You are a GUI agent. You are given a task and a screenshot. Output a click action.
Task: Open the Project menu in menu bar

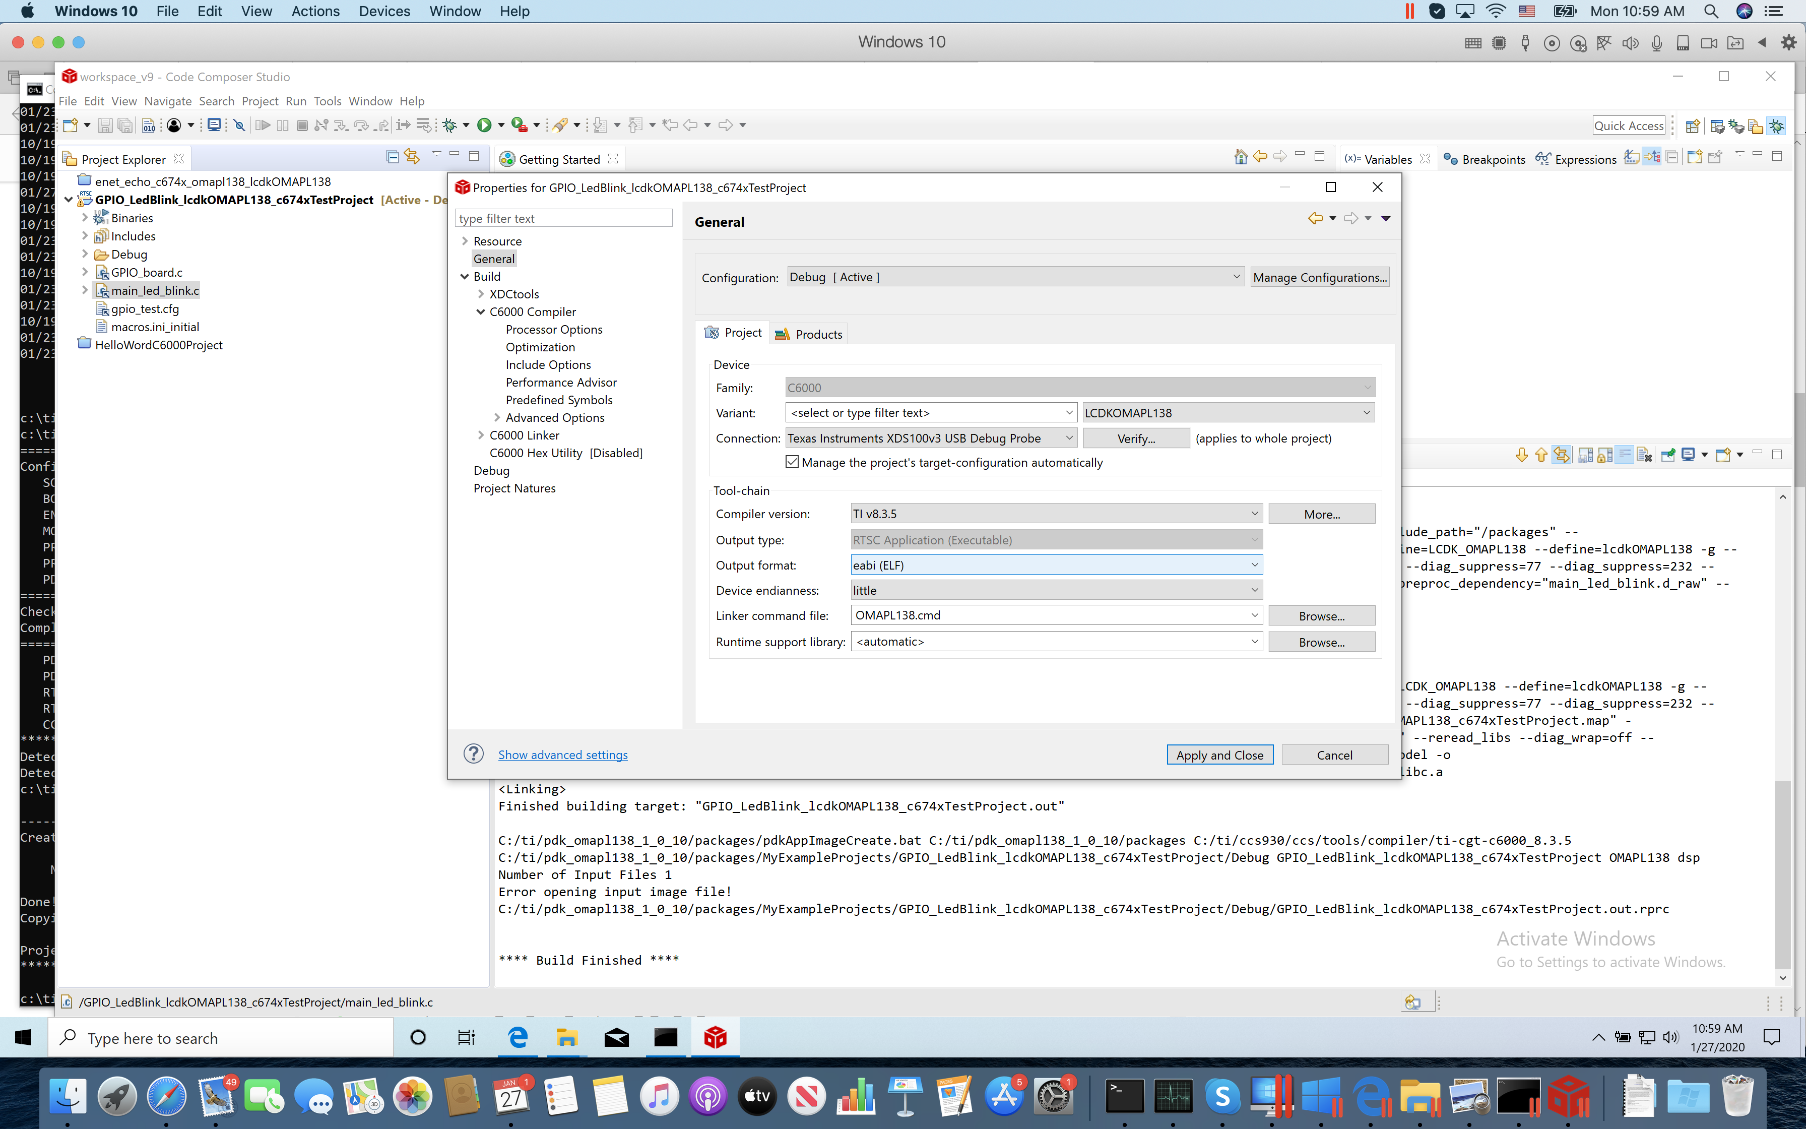click(259, 101)
